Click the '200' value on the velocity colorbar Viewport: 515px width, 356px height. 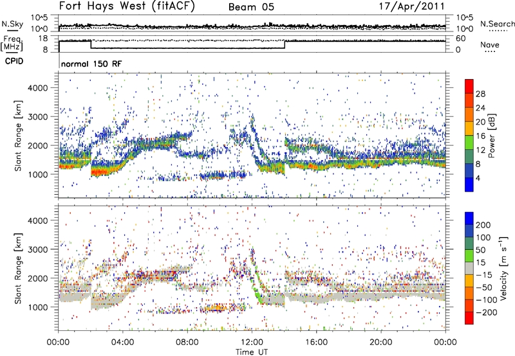[x=483, y=225]
